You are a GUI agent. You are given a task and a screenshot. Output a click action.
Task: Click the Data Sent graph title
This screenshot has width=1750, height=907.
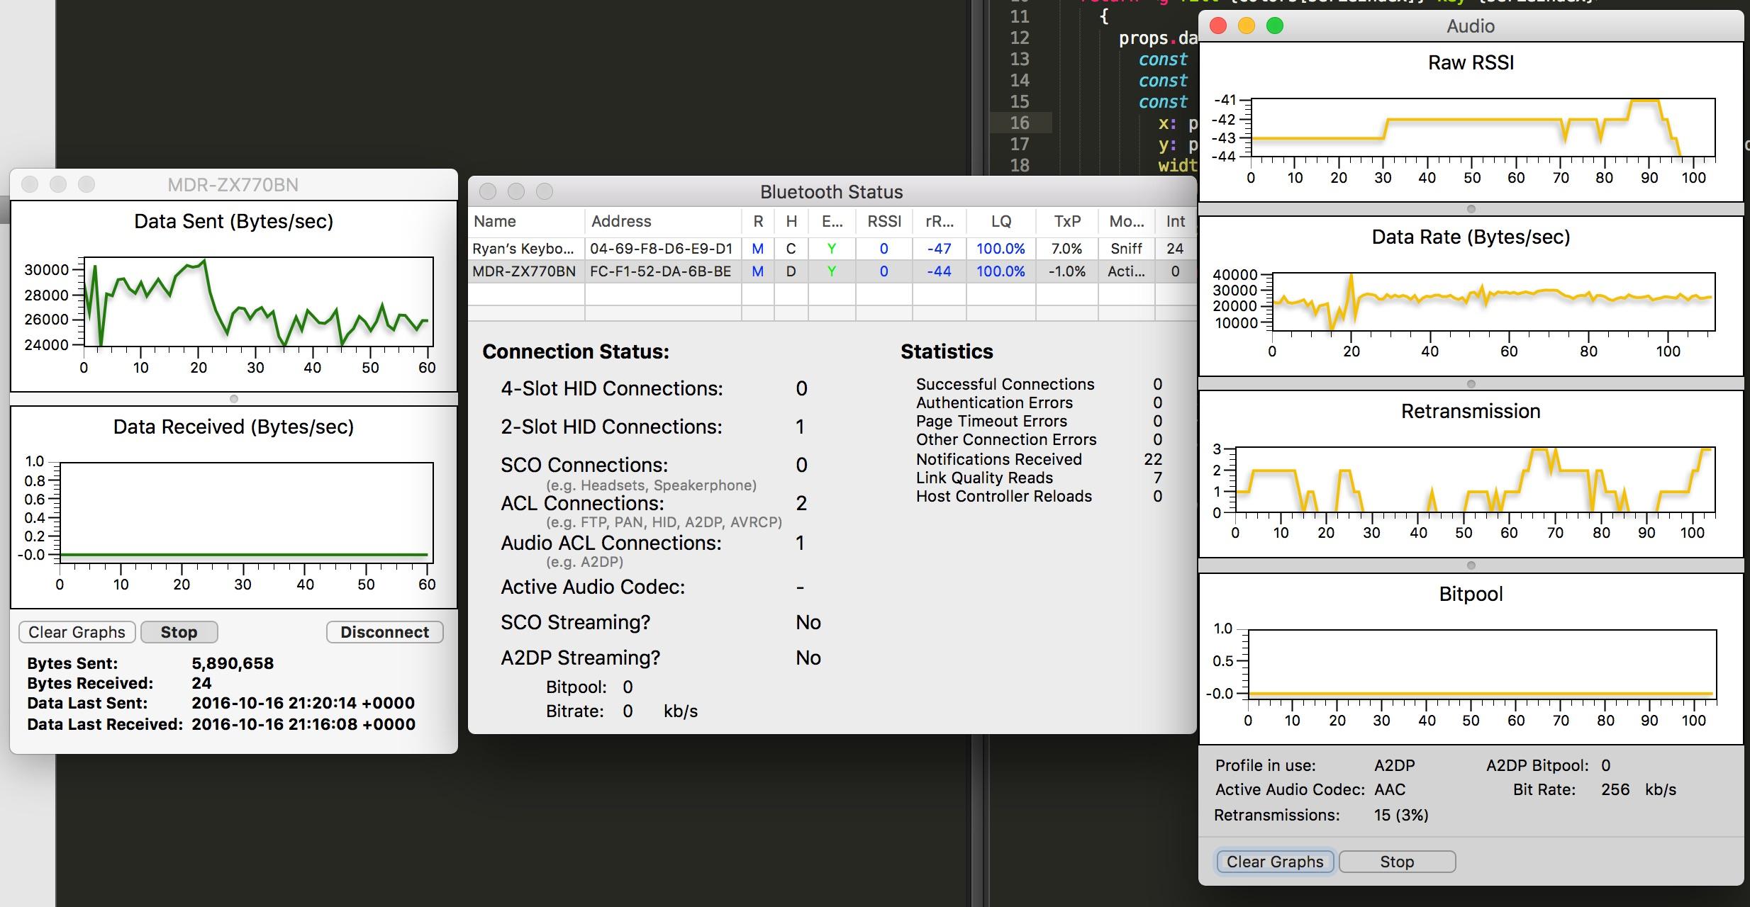point(233,222)
